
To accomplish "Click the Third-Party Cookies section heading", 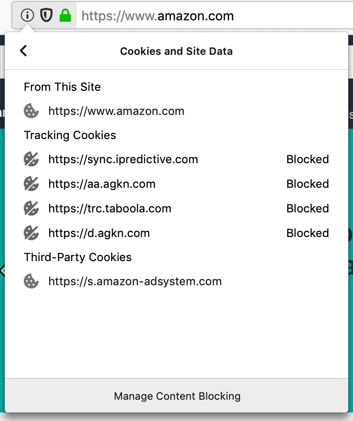I will tap(78, 257).
